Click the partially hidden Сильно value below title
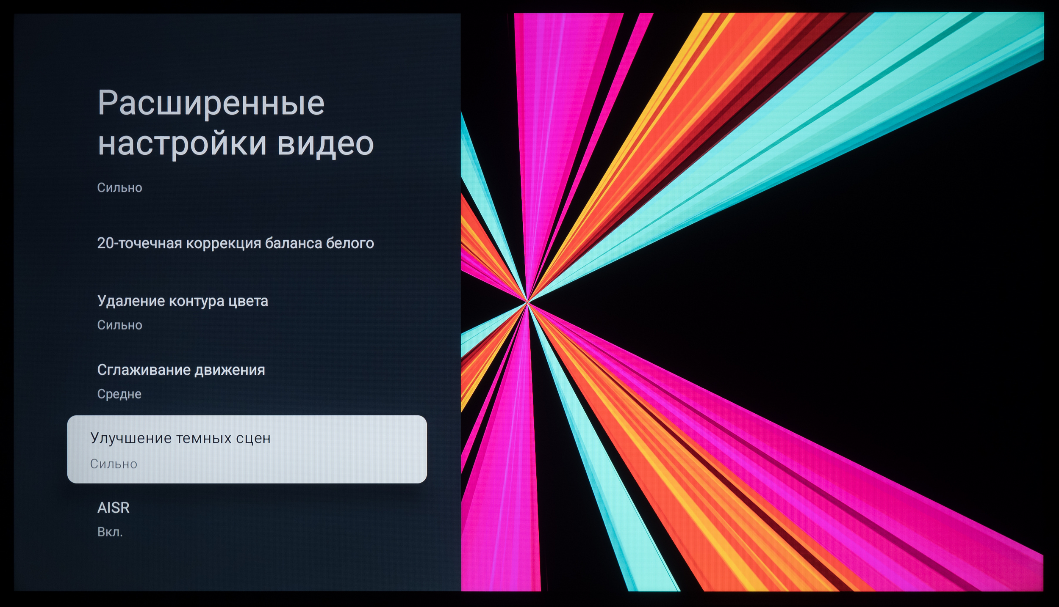Screen dimensions: 1059x607 119,188
